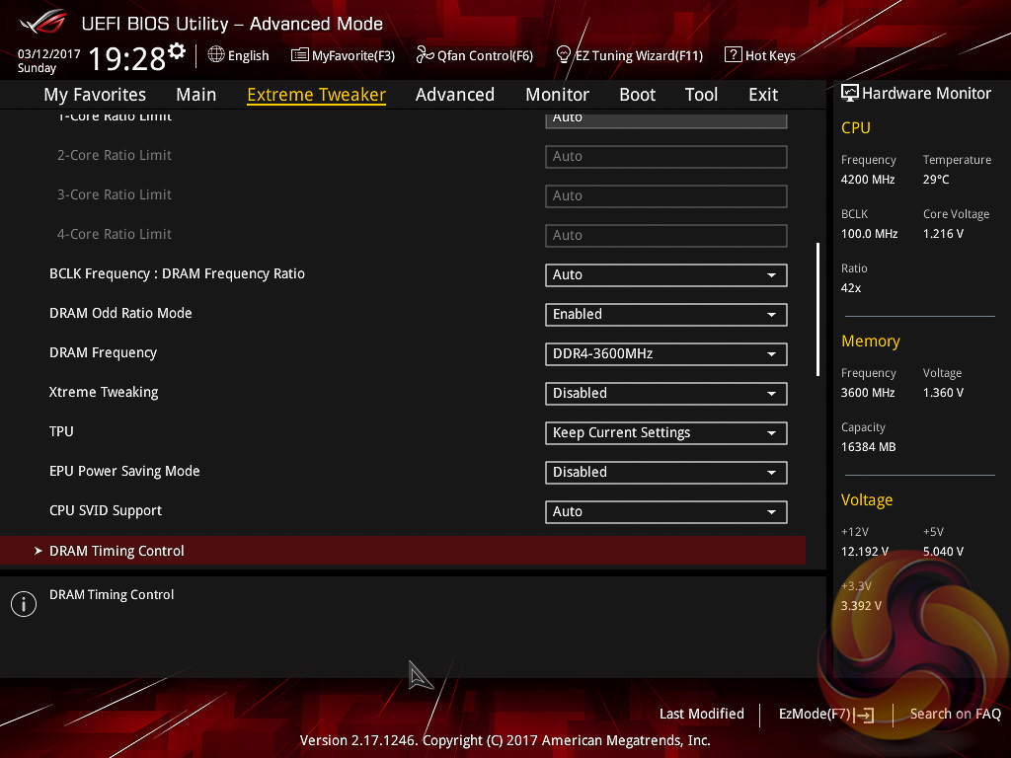Open DRAM Frequency DDR4-3600MHz dropdown
1011x758 pixels.
pos(666,354)
